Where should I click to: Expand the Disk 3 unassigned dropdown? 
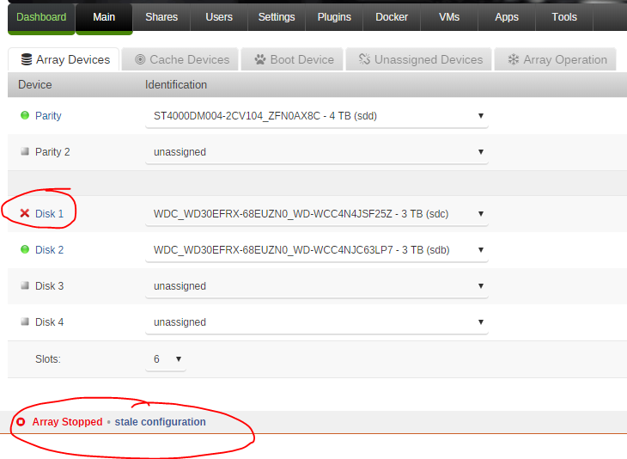tap(317, 286)
